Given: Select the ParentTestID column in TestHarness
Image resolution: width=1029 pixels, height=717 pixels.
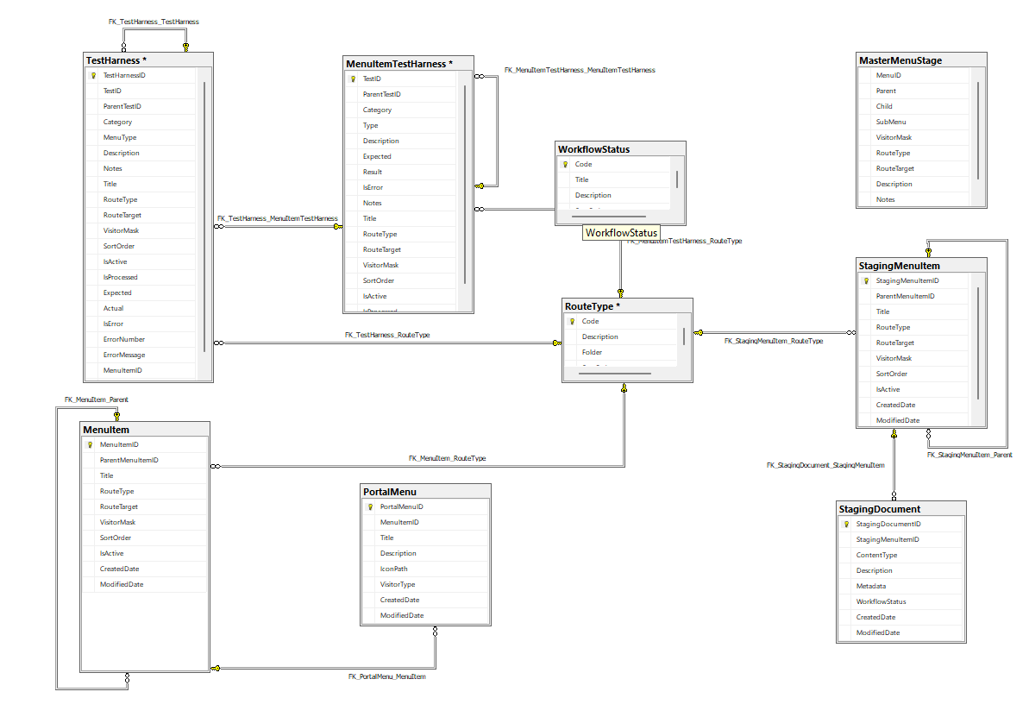Looking at the screenshot, I should pyautogui.click(x=141, y=106).
